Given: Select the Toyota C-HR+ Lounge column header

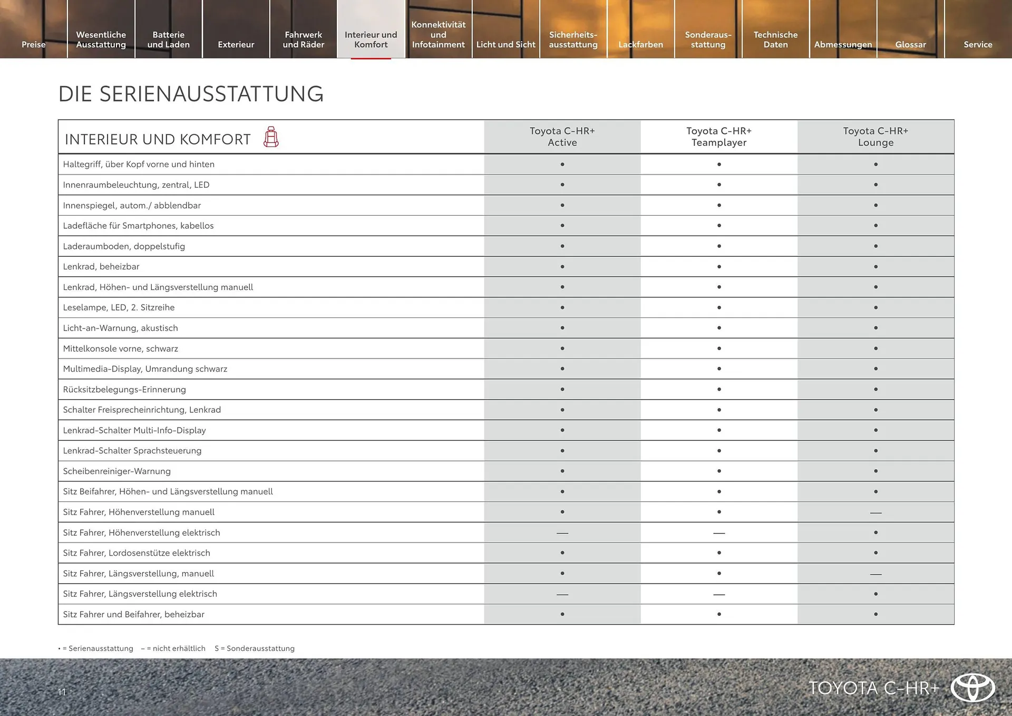Looking at the screenshot, I should (875, 137).
